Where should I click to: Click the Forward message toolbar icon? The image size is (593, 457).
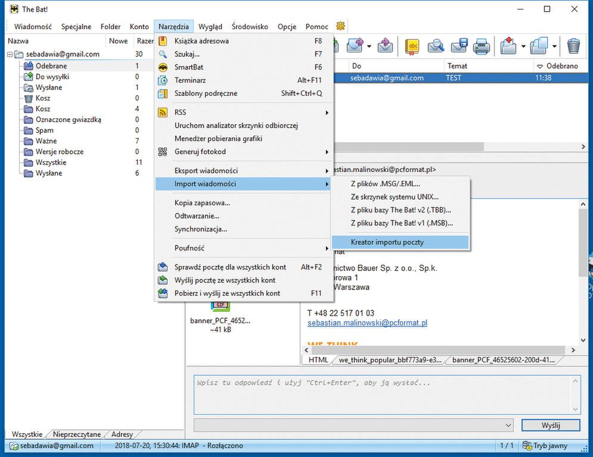click(355, 46)
